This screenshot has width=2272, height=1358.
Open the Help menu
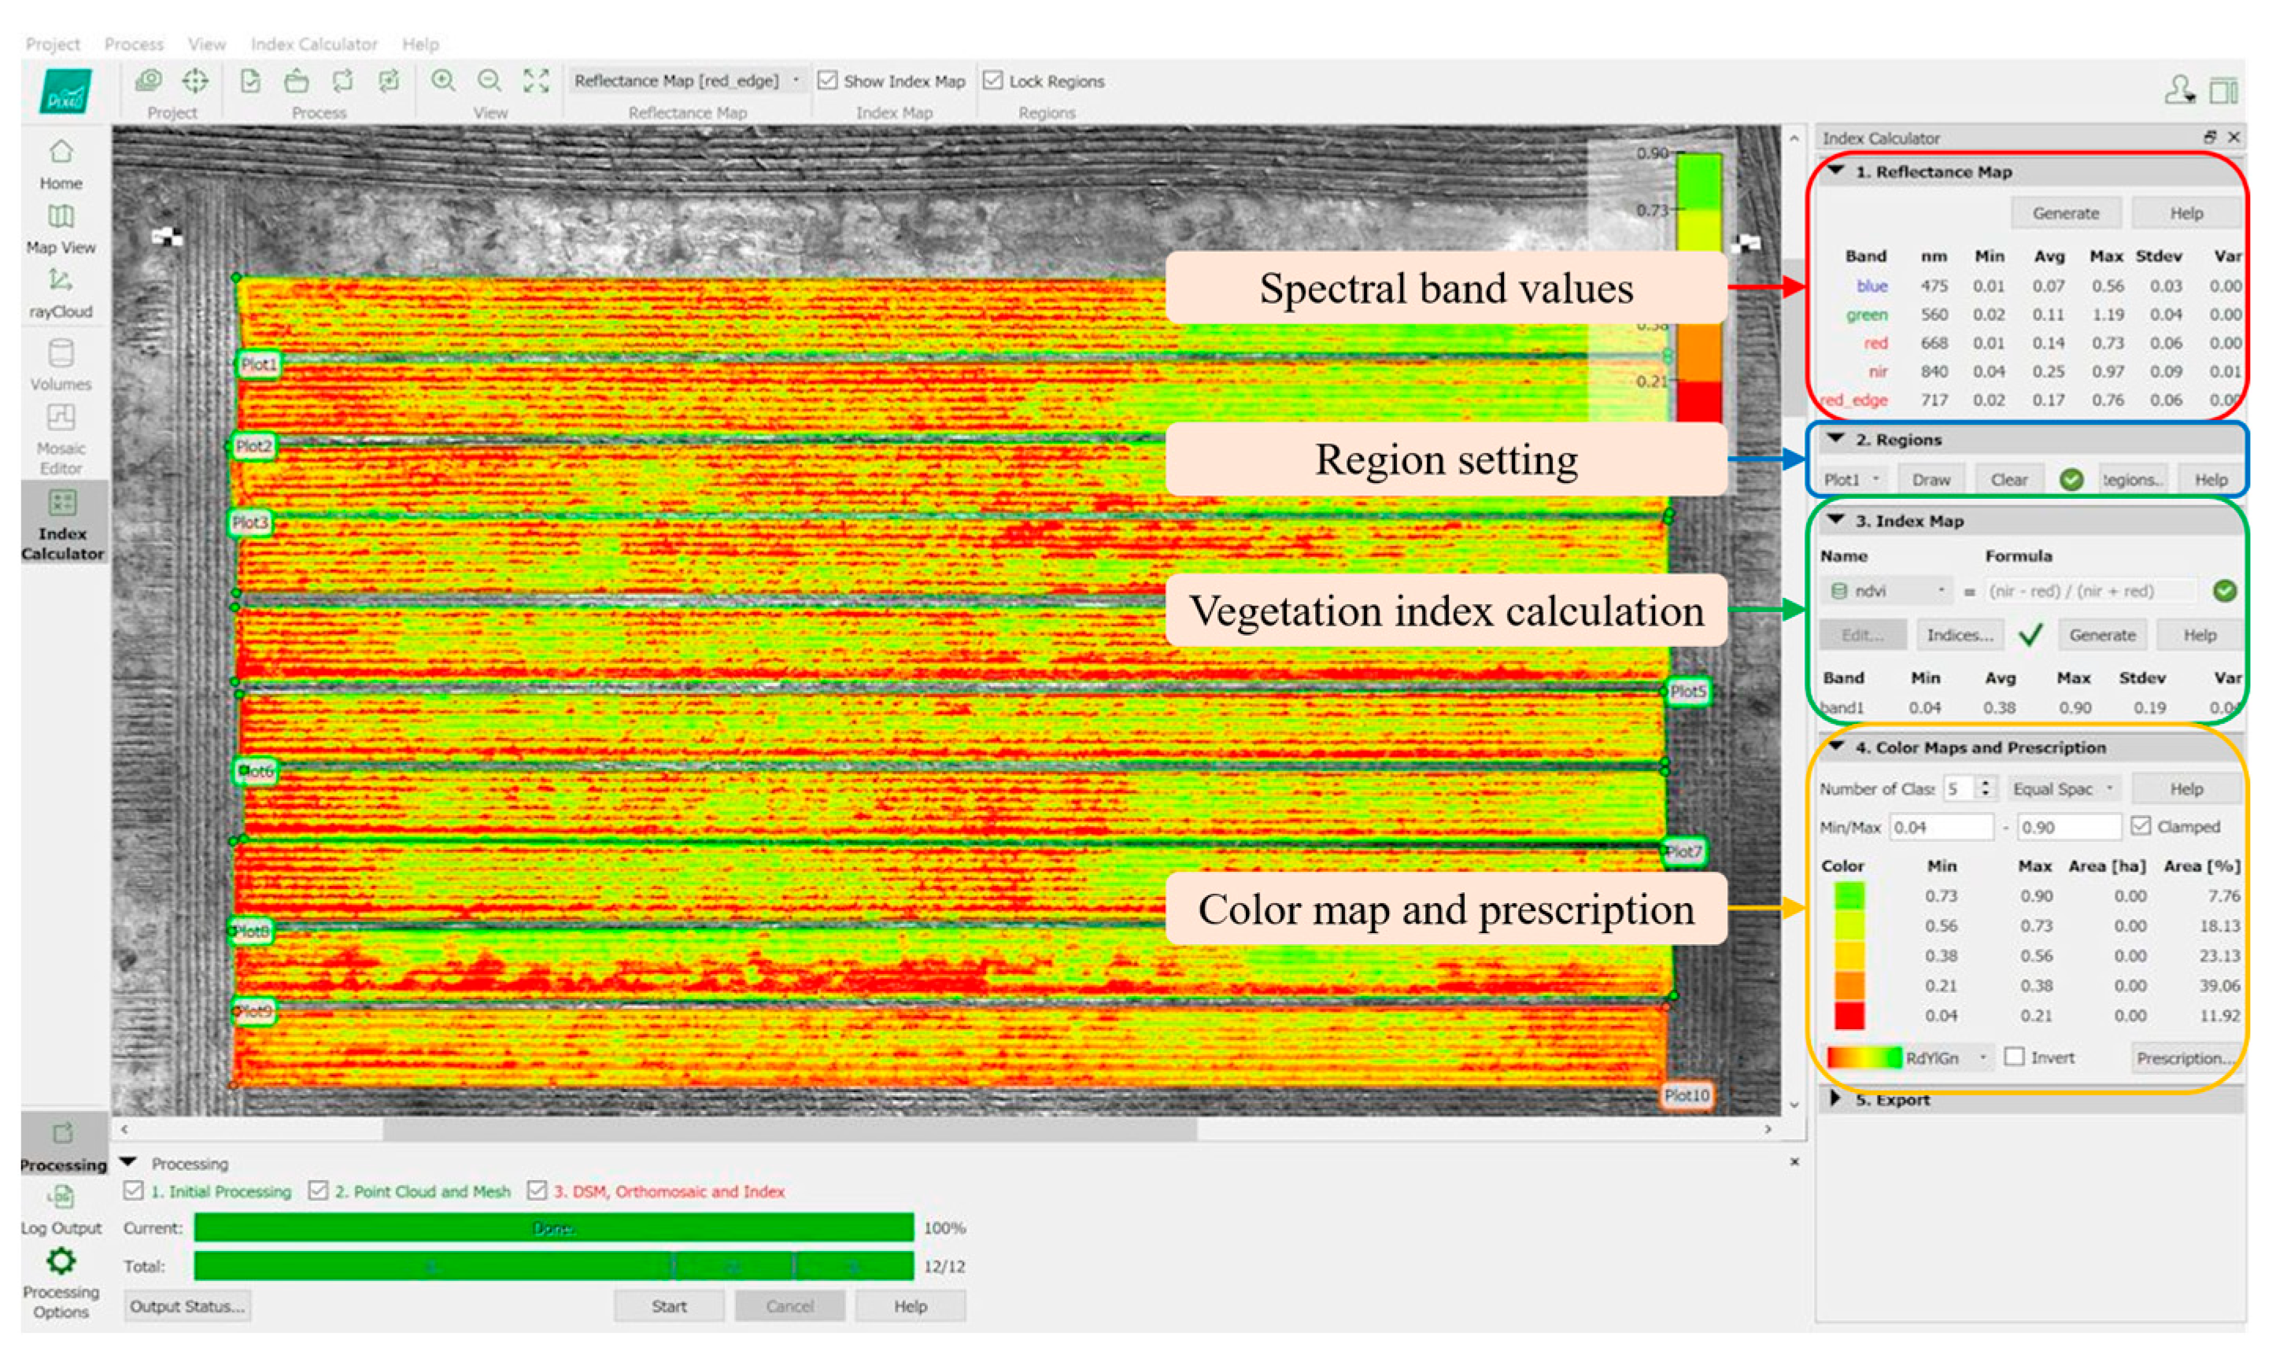pyautogui.click(x=421, y=44)
